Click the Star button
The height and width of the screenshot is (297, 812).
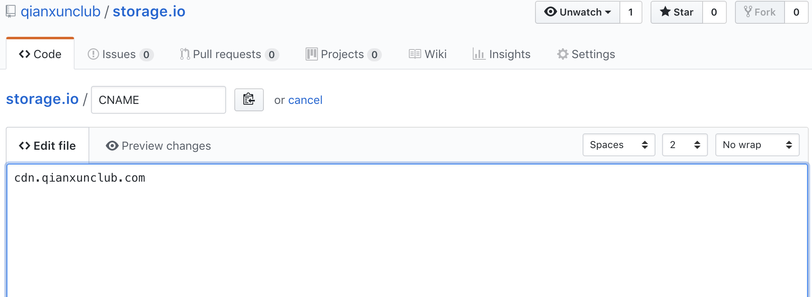pyautogui.click(x=677, y=12)
